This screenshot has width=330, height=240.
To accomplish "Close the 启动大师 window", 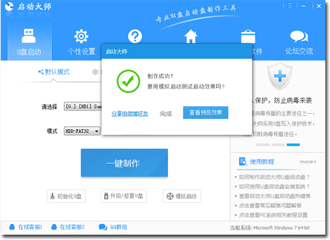I will coord(319,6).
